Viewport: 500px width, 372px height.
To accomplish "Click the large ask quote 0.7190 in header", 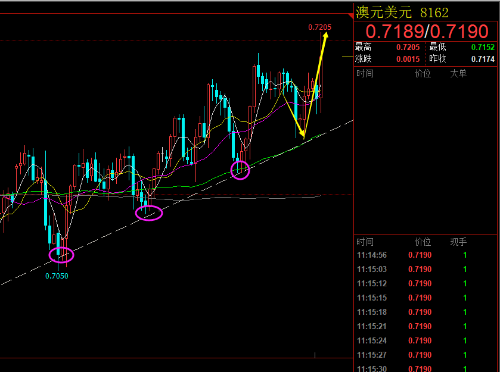I will click(x=459, y=31).
